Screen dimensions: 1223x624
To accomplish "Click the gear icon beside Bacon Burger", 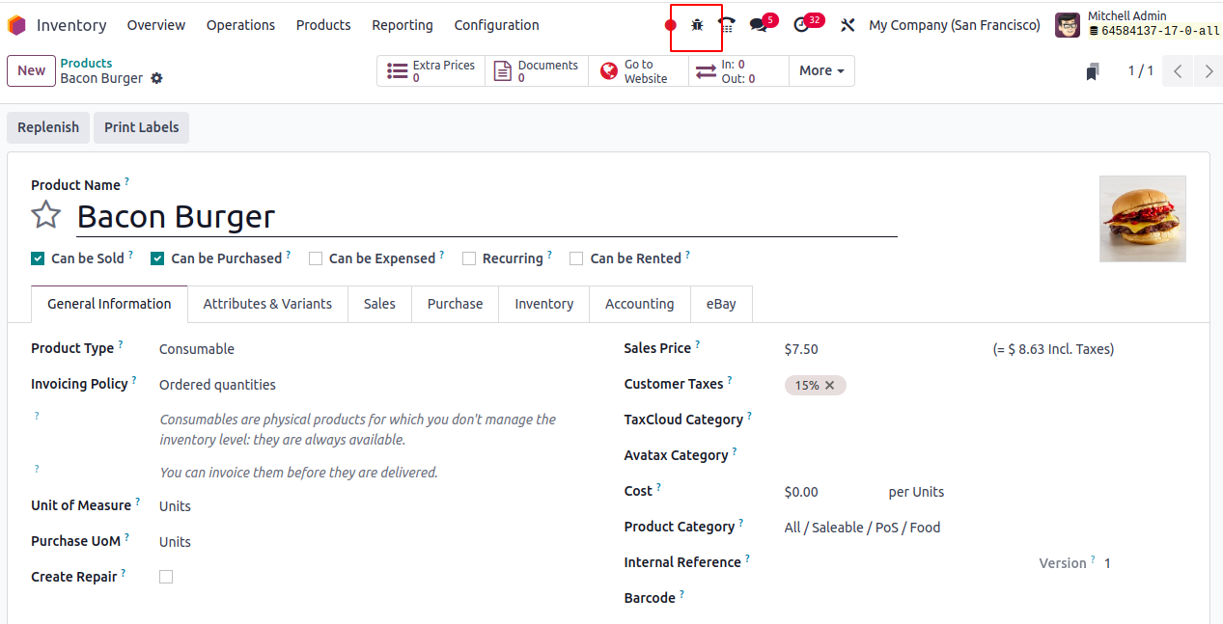I will (x=157, y=78).
